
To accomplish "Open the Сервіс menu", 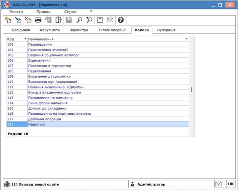I will (70, 12).
